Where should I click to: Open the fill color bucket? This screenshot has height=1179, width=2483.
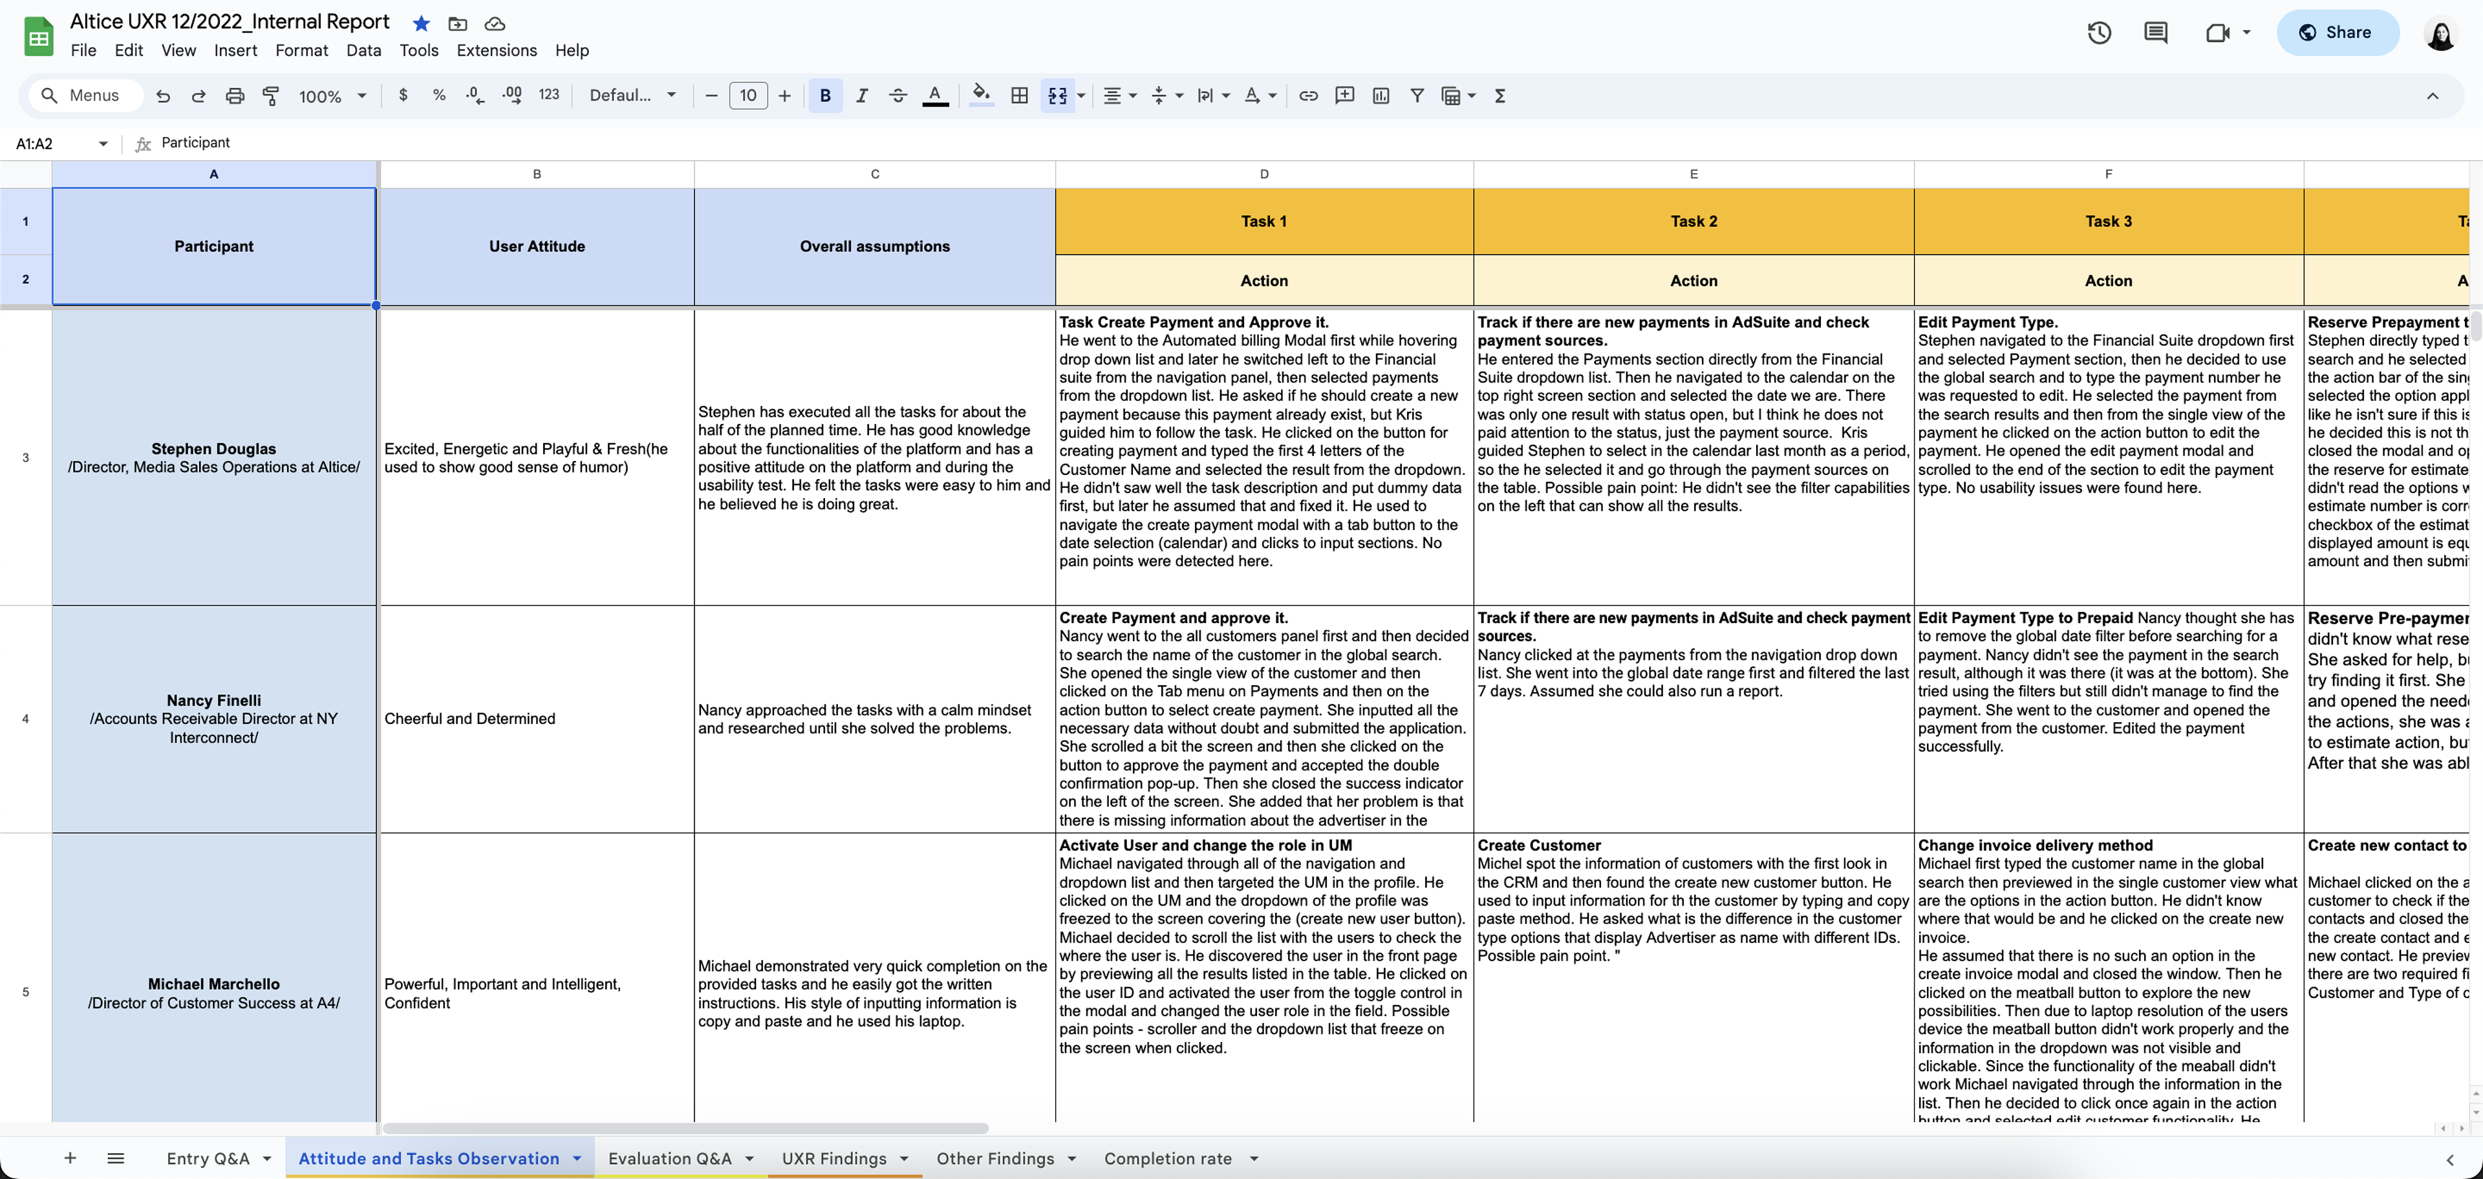point(982,96)
